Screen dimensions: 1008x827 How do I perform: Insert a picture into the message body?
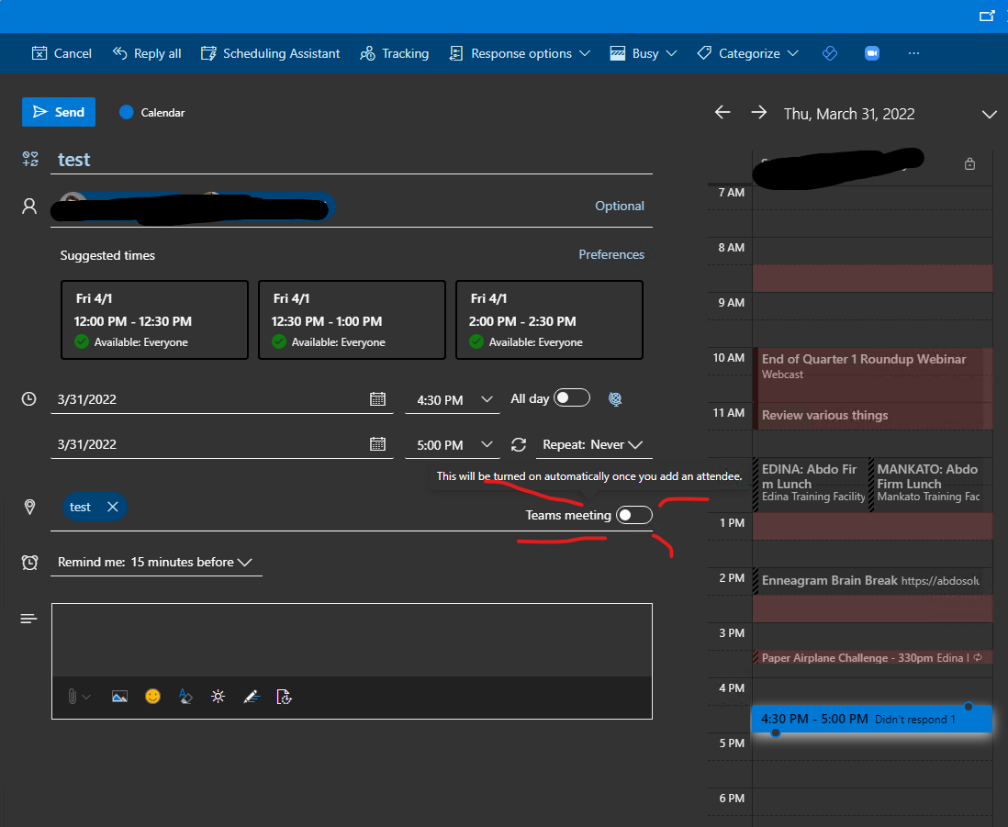pyautogui.click(x=119, y=697)
